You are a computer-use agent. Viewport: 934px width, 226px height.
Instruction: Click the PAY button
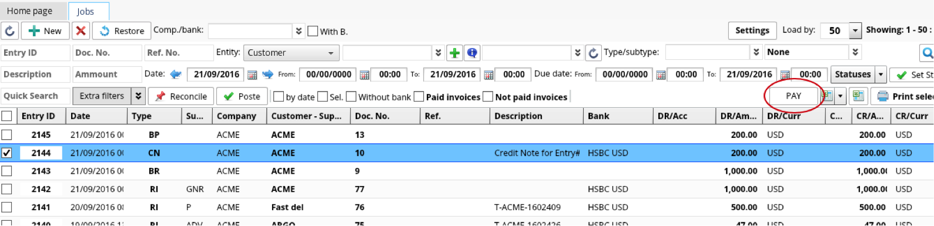[x=794, y=96]
